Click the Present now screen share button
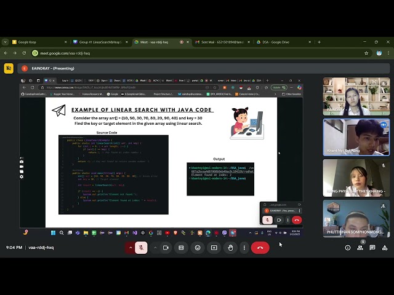Viewport: 394px width, 295px height. (214, 248)
